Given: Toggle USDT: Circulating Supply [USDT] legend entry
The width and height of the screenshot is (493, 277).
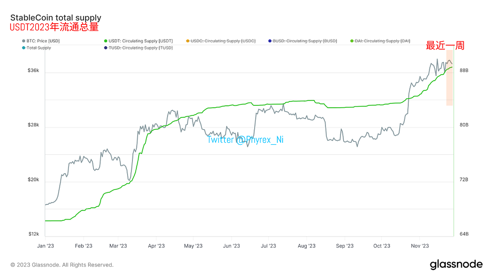Looking at the screenshot, I should click(138, 41).
